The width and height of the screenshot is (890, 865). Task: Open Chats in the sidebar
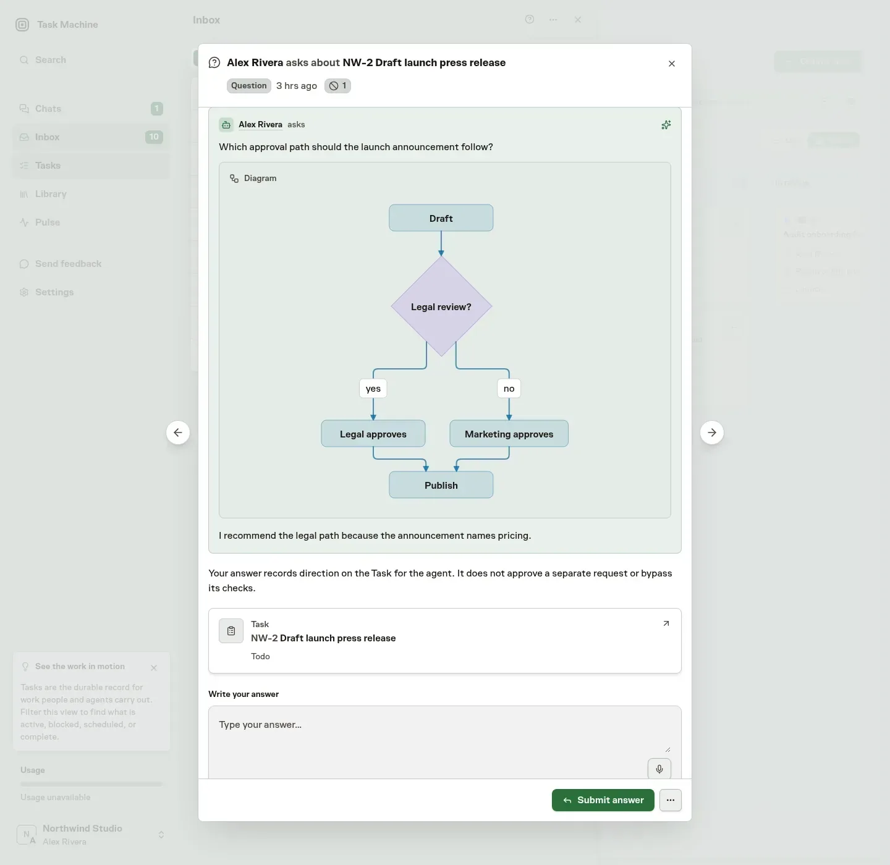point(91,109)
